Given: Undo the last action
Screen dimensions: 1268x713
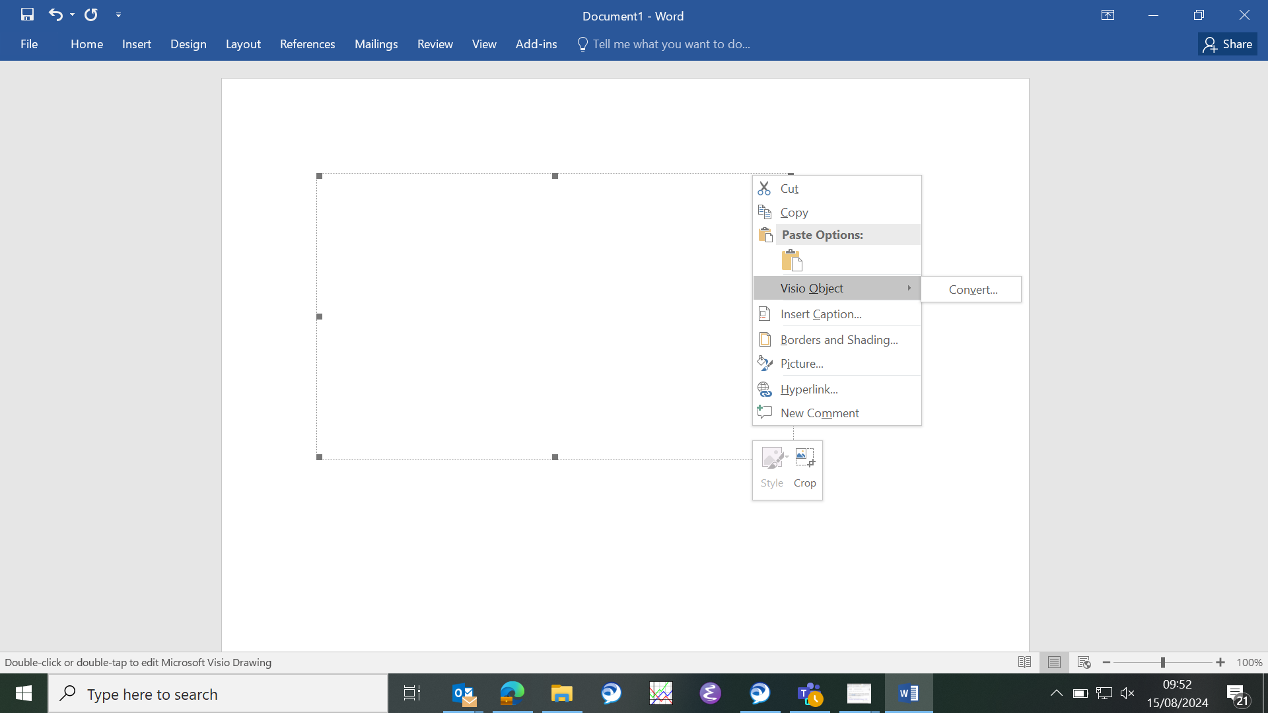Looking at the screenshot, I should (55, 15).
